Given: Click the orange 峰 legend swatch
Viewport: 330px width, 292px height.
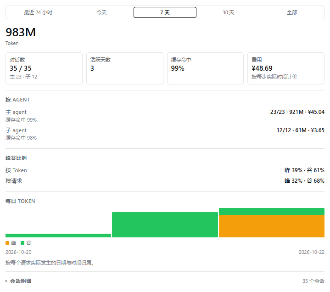Looking at the screenshot, I should [x=7, y=243].
